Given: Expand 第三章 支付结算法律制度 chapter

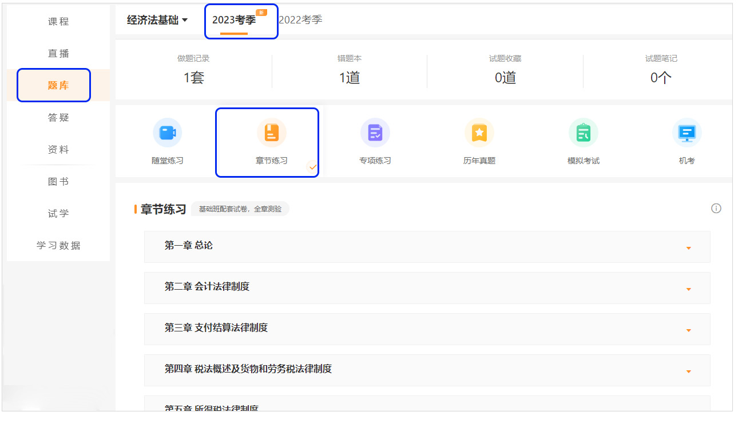Looking at the screenshot, I should click(688, 330).
